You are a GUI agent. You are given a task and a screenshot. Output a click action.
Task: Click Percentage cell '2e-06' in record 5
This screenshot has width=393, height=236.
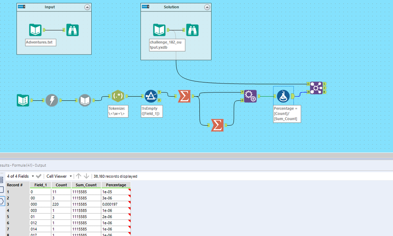(116, 217)
